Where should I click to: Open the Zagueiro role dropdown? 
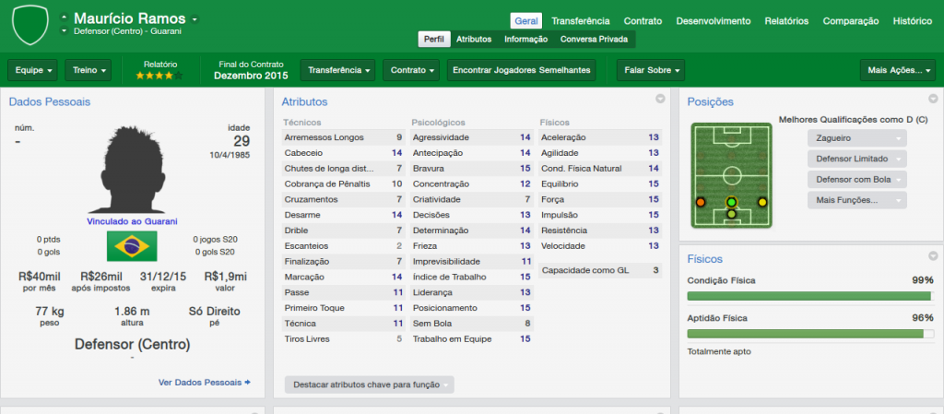[x=856, y=138]
